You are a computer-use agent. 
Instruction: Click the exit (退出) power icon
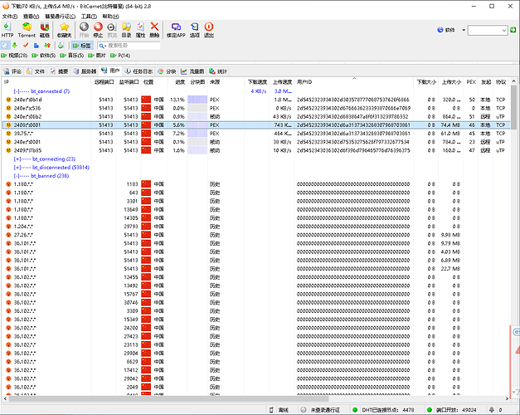click(x=209, y=27)
